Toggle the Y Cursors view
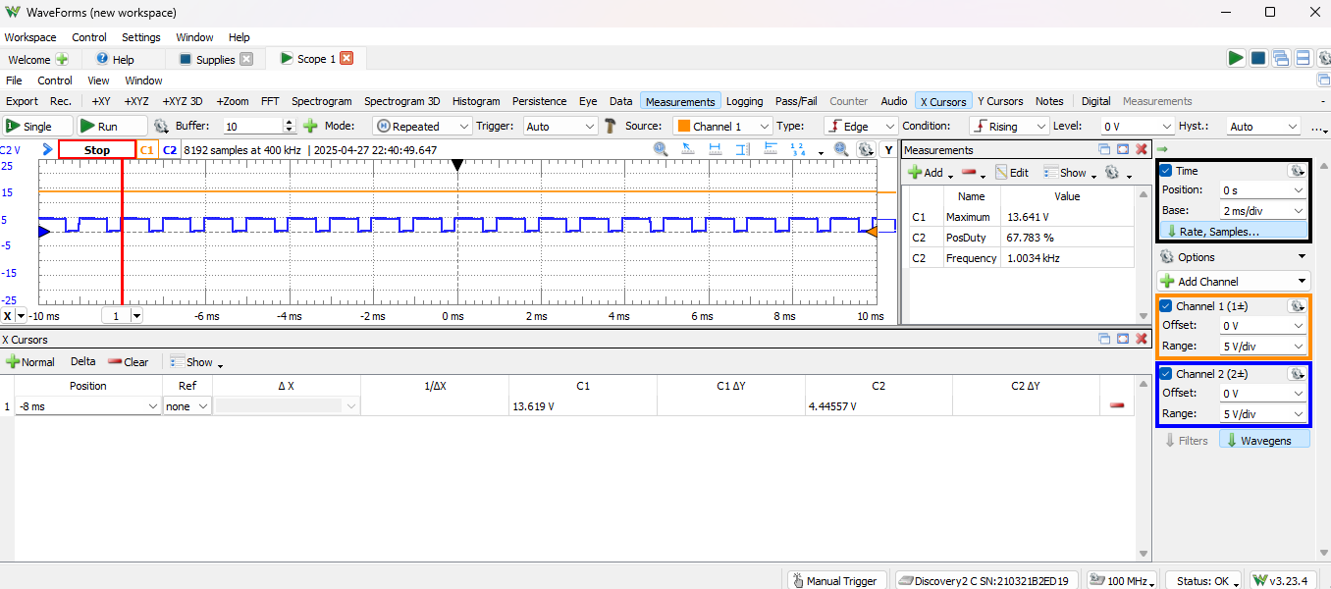The image size is (1331, 589). pos(1000,101)
